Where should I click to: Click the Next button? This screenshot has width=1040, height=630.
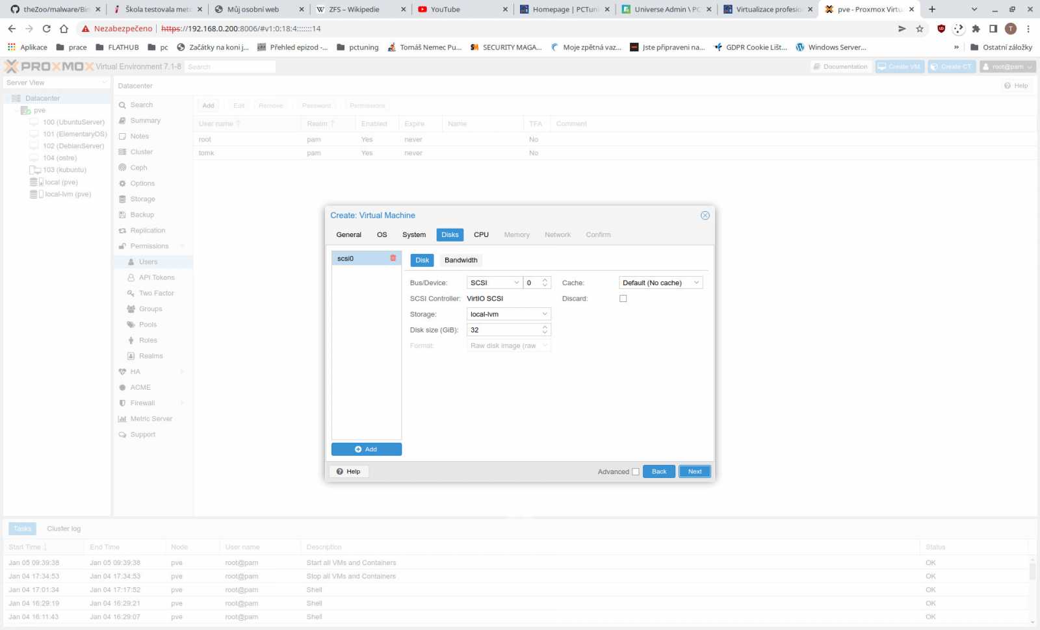pos(695,472)
